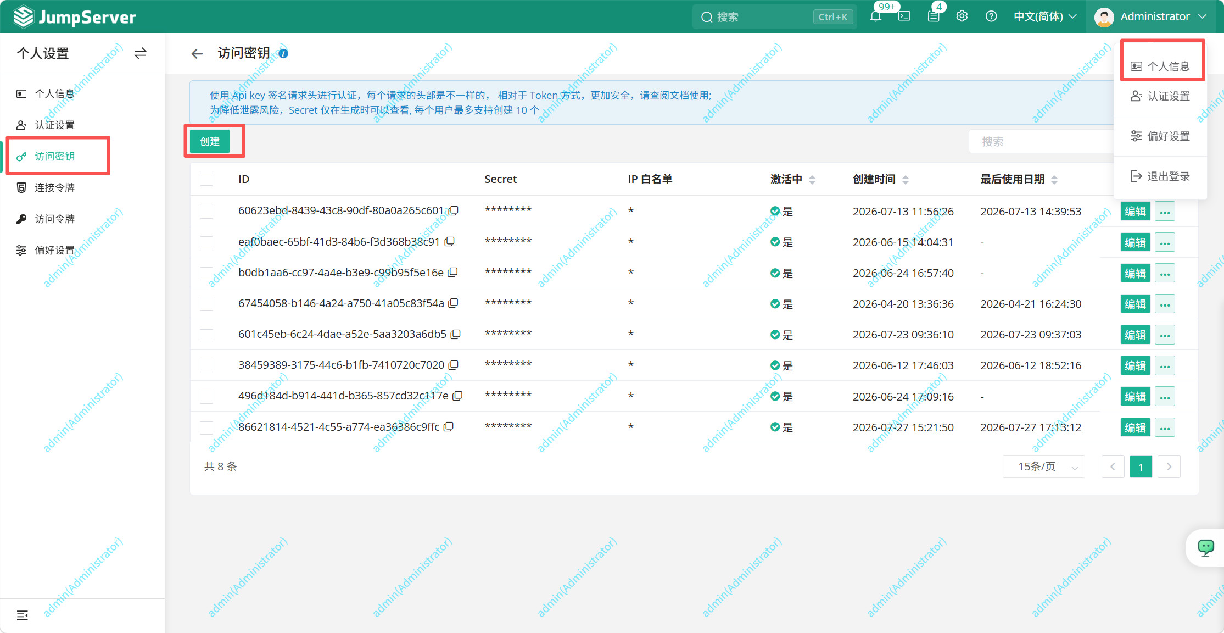The width and height of the screenshot is (1224, 633).
Task: Toggle the select-all checkbox in table header
Action: click(206, 179)
